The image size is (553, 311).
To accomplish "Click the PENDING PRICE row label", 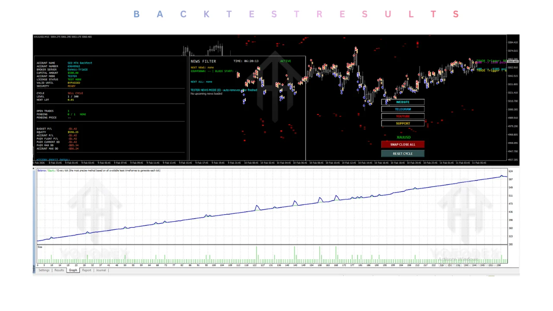I will (46, 117).
